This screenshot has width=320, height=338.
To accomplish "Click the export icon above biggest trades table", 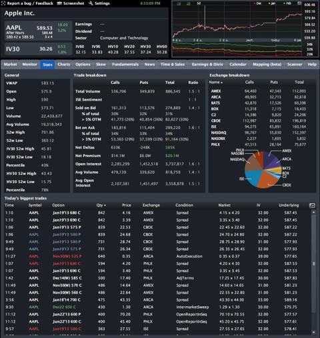I will [x=312, y=206].
